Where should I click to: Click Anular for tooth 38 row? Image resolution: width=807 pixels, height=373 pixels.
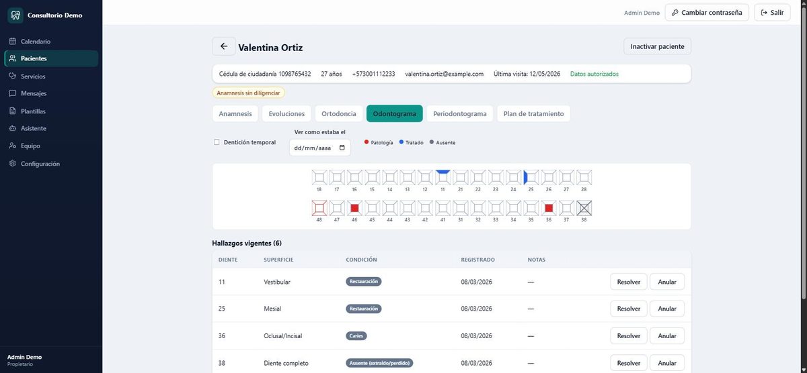(x=667, y=363)
